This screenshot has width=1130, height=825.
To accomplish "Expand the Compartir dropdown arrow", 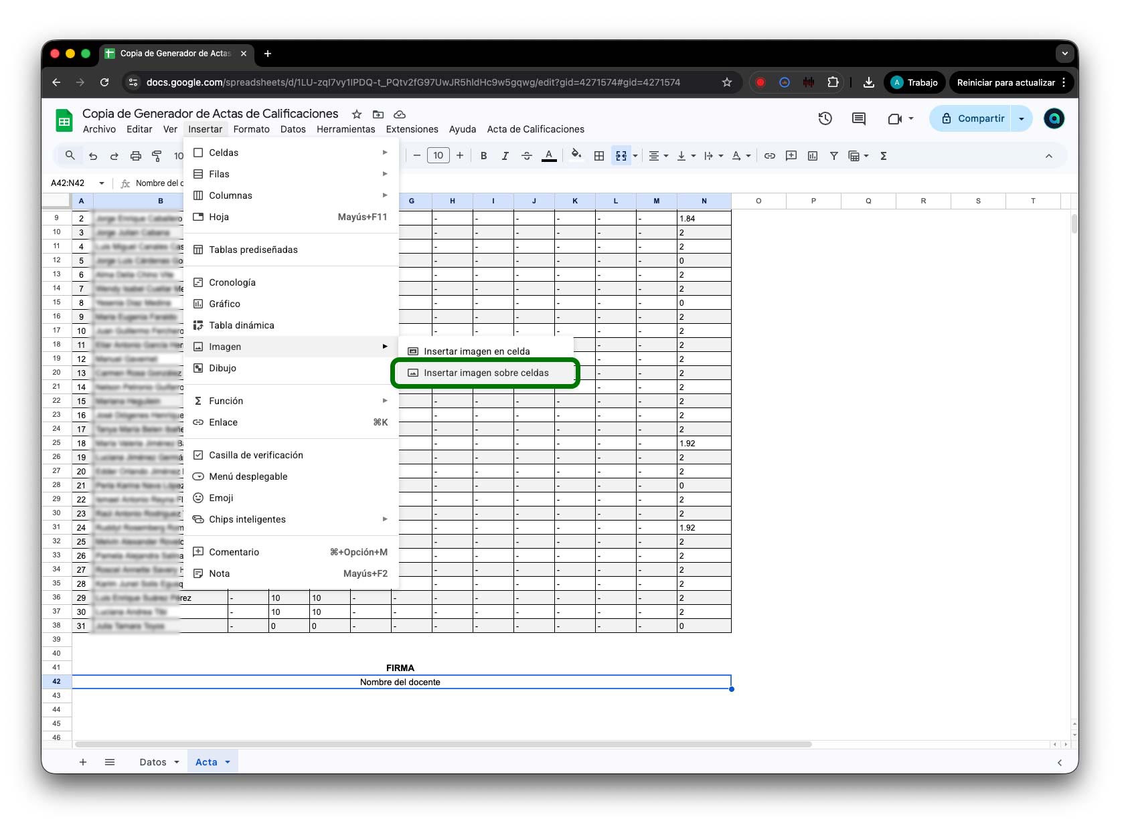I will [1022, 118].
